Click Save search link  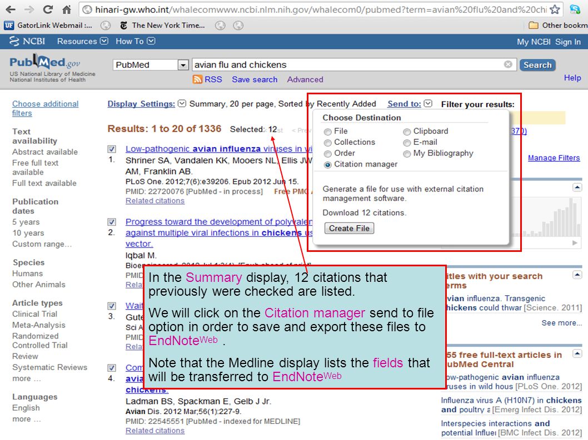click(x=255, y=79)
